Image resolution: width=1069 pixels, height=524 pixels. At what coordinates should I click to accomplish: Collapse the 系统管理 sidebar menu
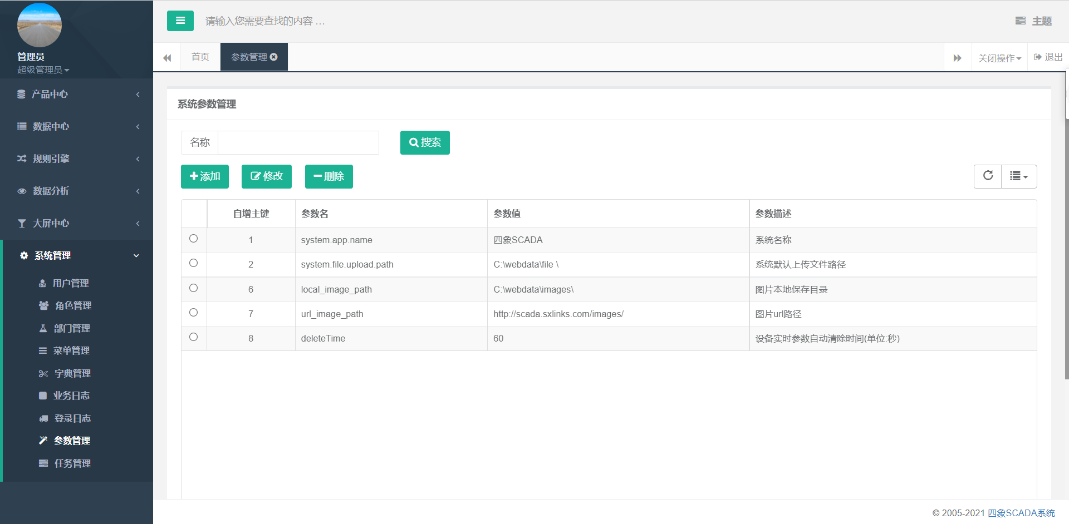(x=77, y=256)
